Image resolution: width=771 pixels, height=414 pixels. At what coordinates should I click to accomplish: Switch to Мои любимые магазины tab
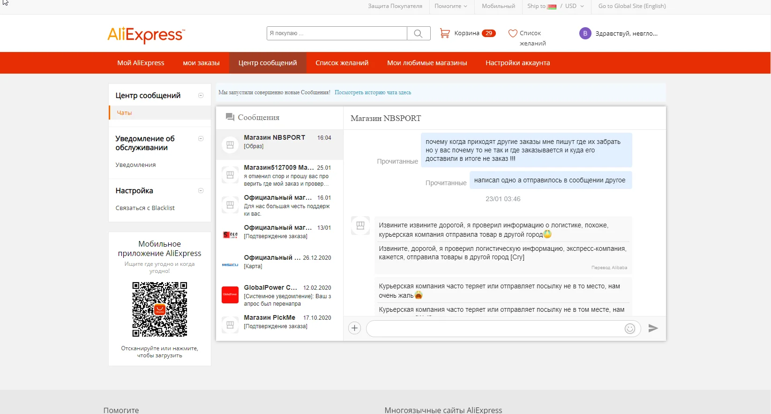pyautogui.click(x=427, y=63)
